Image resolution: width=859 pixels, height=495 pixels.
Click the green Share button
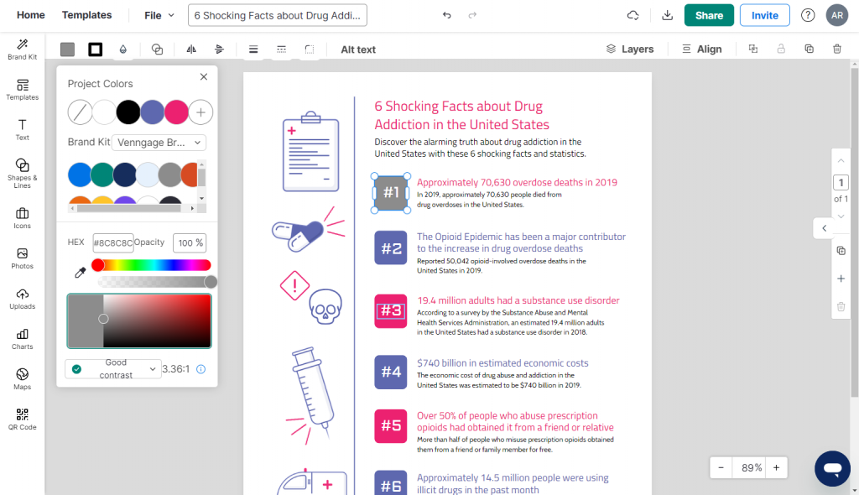pos(709,15)
